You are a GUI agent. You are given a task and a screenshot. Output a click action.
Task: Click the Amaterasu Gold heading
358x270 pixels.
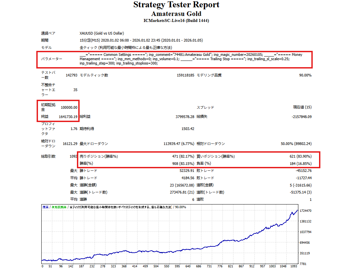(x=176, y=14)
